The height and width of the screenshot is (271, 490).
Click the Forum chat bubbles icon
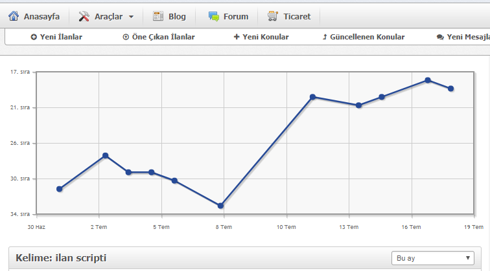pos(214,16)
